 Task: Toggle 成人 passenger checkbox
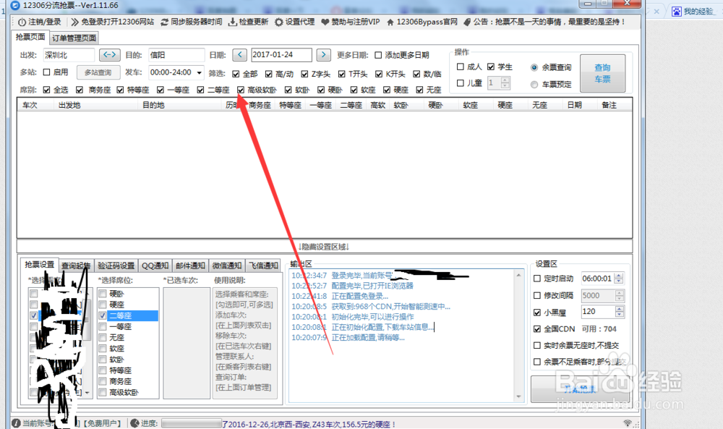click(x=460, y=67)
